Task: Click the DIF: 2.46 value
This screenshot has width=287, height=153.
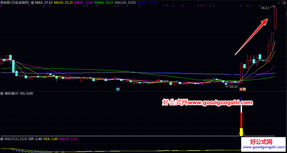Action: (x=35, y=139)
